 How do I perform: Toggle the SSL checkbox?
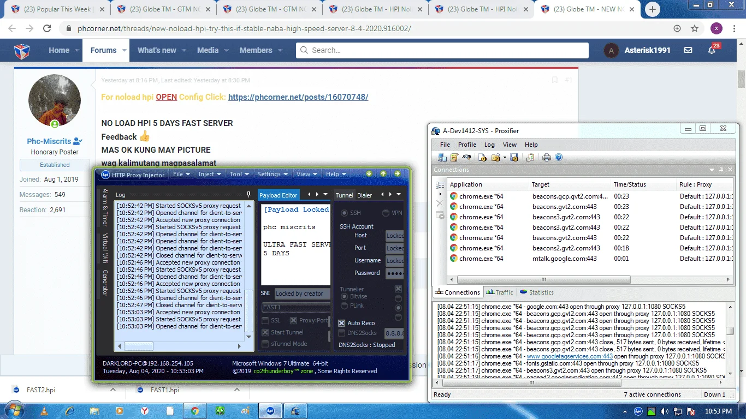(265, 320)
